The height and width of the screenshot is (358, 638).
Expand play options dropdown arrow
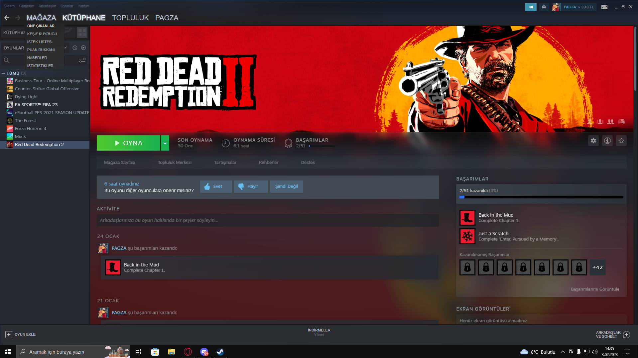pyautogui.click(x=165, y=143)
